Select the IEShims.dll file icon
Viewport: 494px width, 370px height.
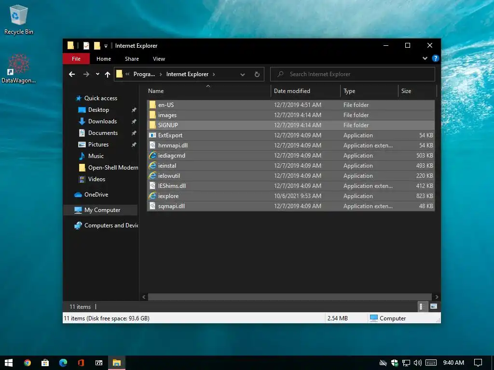(x=152, y=186)
